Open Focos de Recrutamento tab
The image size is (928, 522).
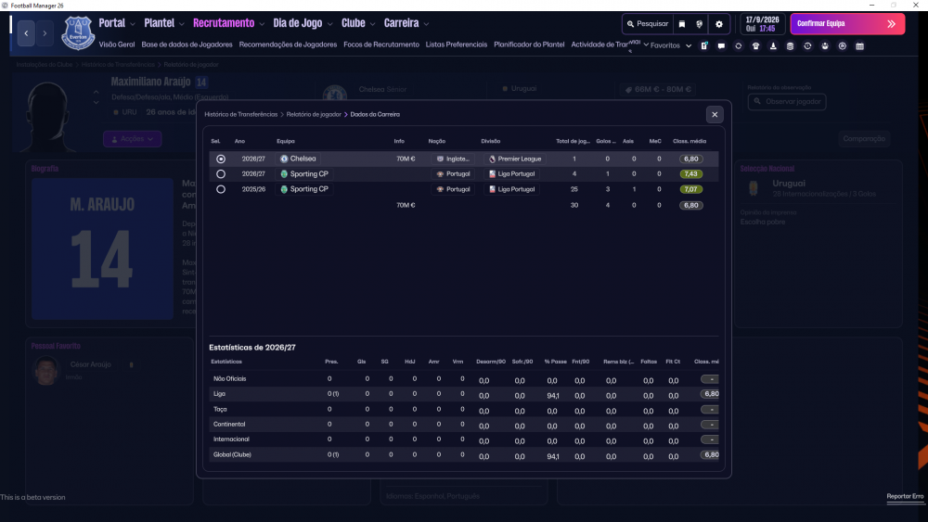click(x=381, y=45)
